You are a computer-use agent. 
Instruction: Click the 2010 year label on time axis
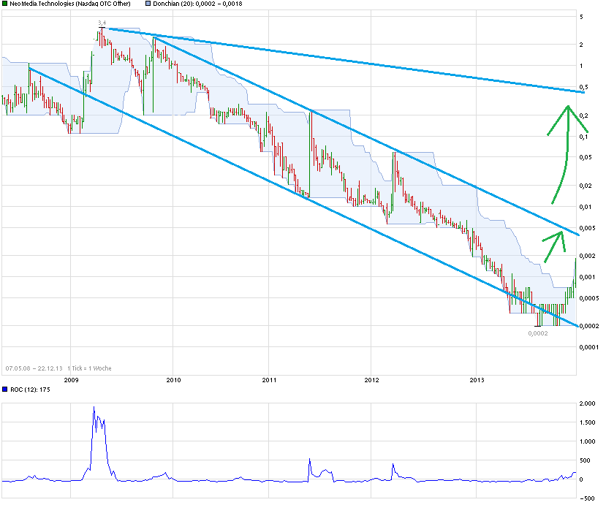173,380
